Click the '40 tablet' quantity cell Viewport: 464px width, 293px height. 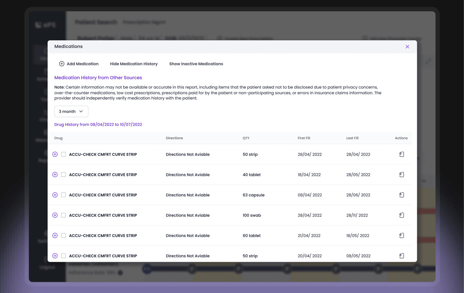(x=252, y=175)
